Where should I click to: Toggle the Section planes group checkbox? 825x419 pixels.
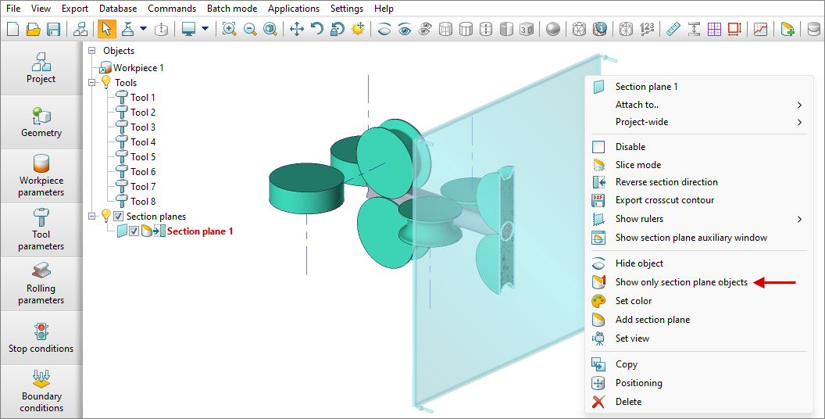click(x=119, y=217)
